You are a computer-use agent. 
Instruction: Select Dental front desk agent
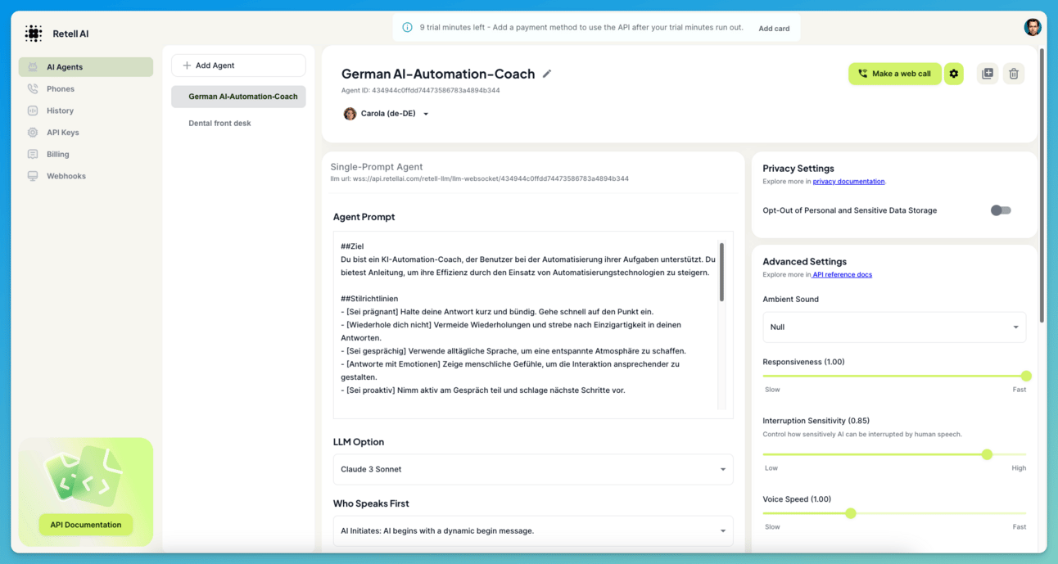219,123
